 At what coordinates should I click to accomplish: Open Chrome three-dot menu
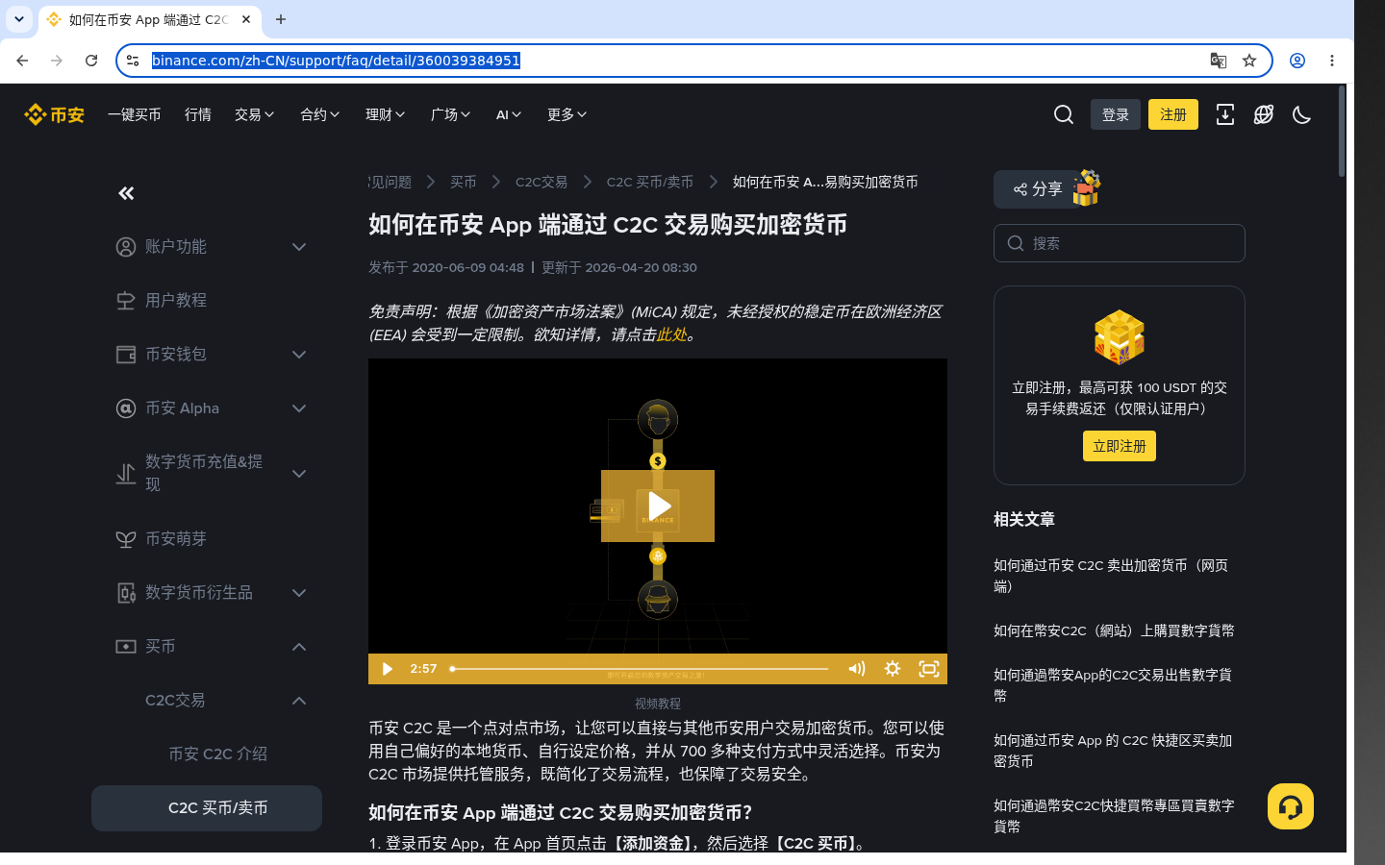(1332, 61)
